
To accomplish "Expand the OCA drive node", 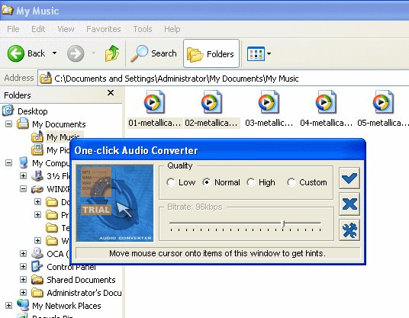I will pos(23,253).
